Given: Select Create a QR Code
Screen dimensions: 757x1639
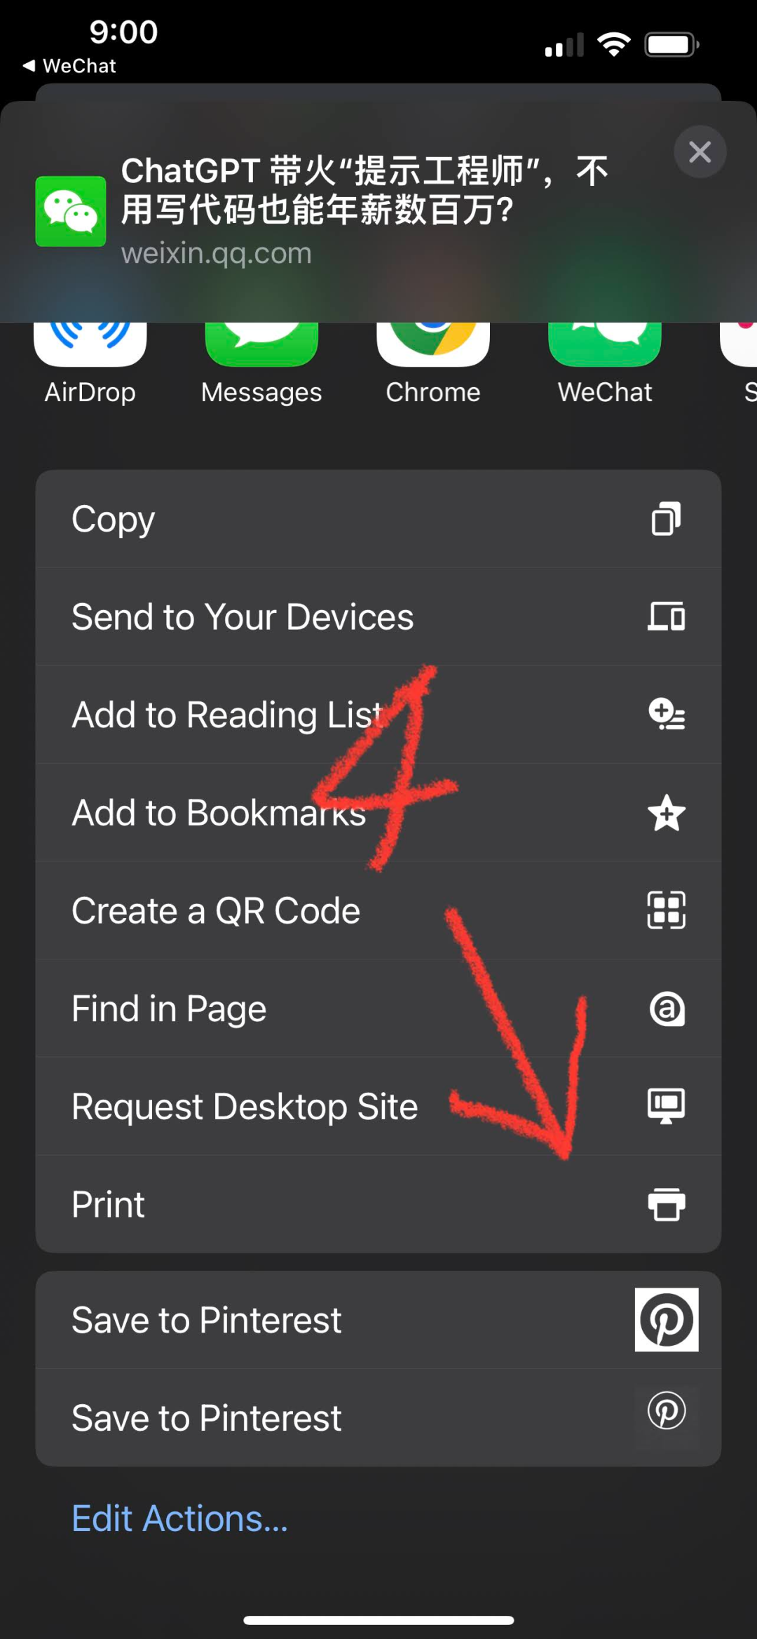Looking at the screenshot, I should click(378, 910).
